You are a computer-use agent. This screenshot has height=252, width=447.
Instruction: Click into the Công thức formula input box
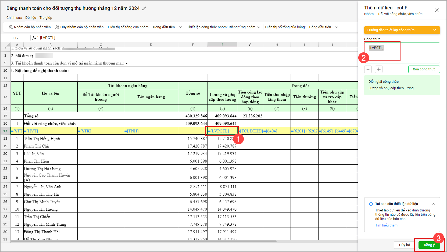click(402, 53)
